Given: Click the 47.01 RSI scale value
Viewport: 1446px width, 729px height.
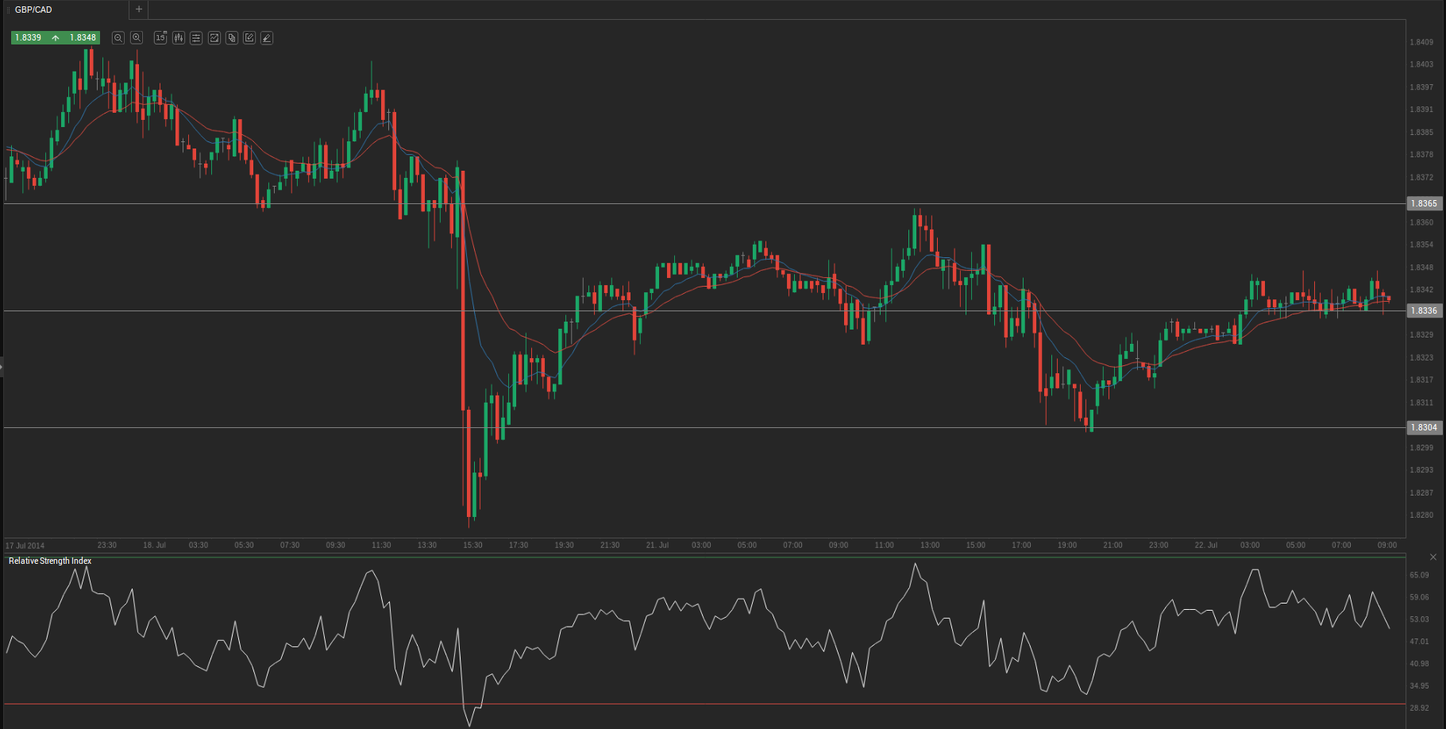Looking at the screenshot, I should point(1419,642).
